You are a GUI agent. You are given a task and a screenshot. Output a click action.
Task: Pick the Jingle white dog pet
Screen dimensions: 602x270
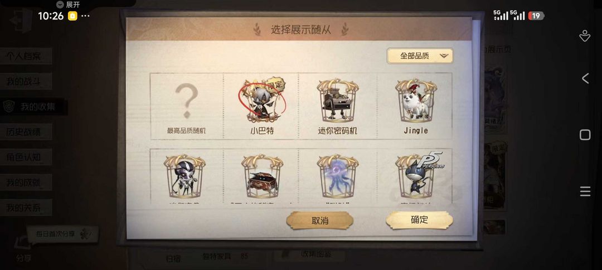point(415,106)
